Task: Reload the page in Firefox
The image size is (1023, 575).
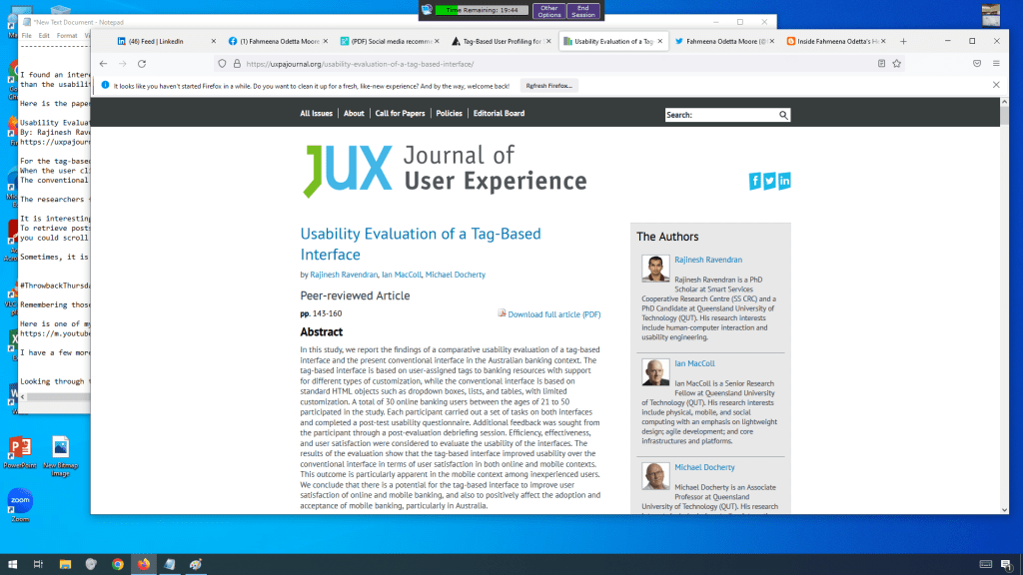Action: 142,63
